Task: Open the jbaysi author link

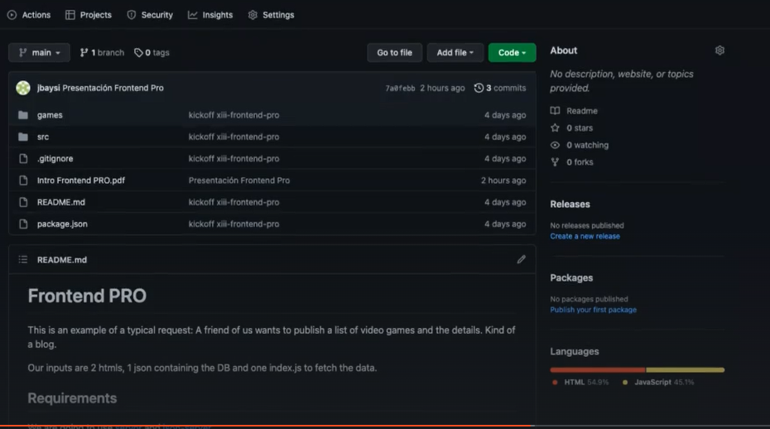Action: (x=48, y=88)
